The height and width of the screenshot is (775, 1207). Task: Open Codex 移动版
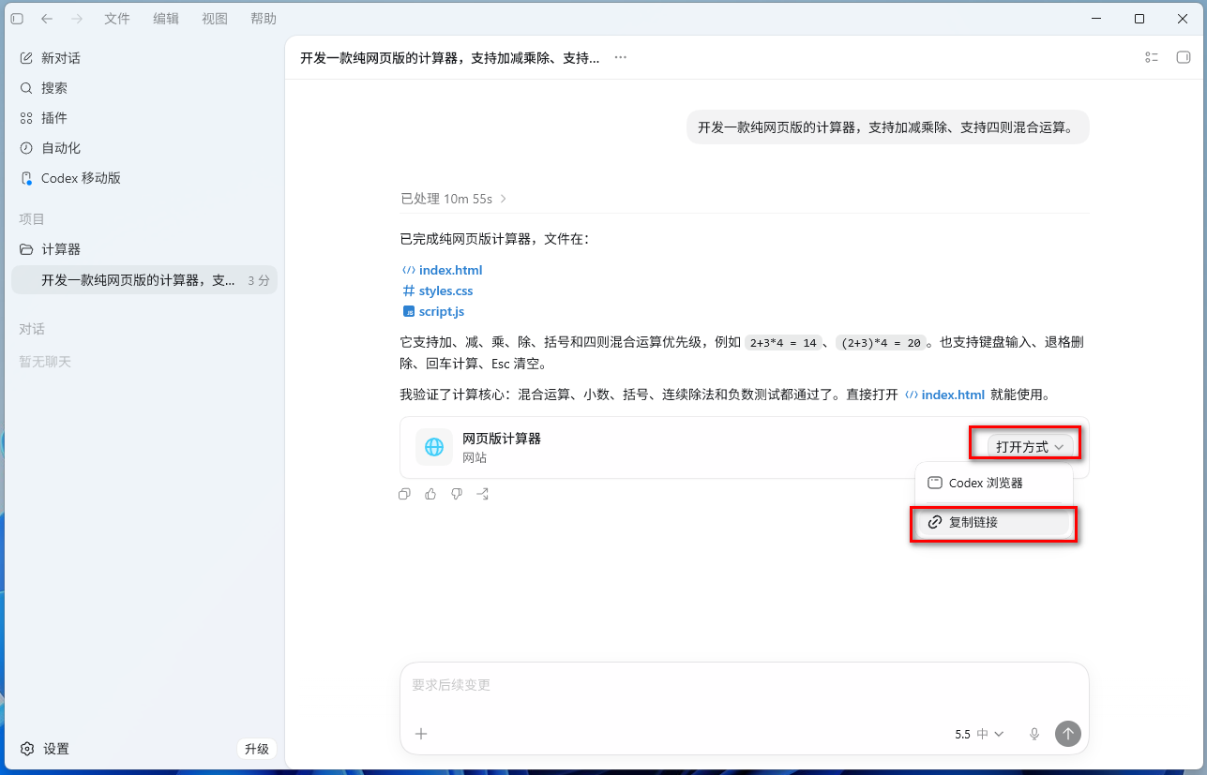[144, 178]
